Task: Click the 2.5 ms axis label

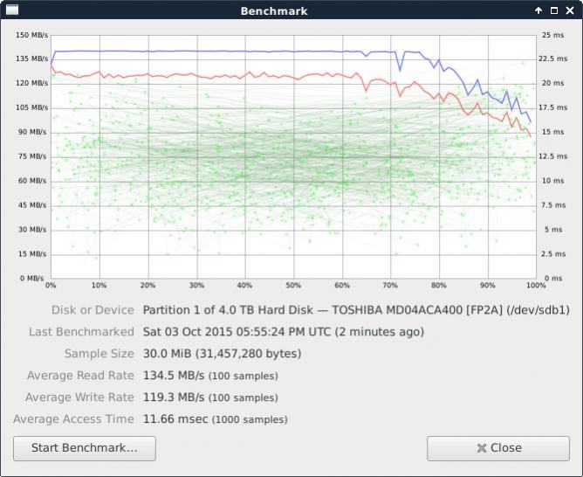Action: pos(553,254)
